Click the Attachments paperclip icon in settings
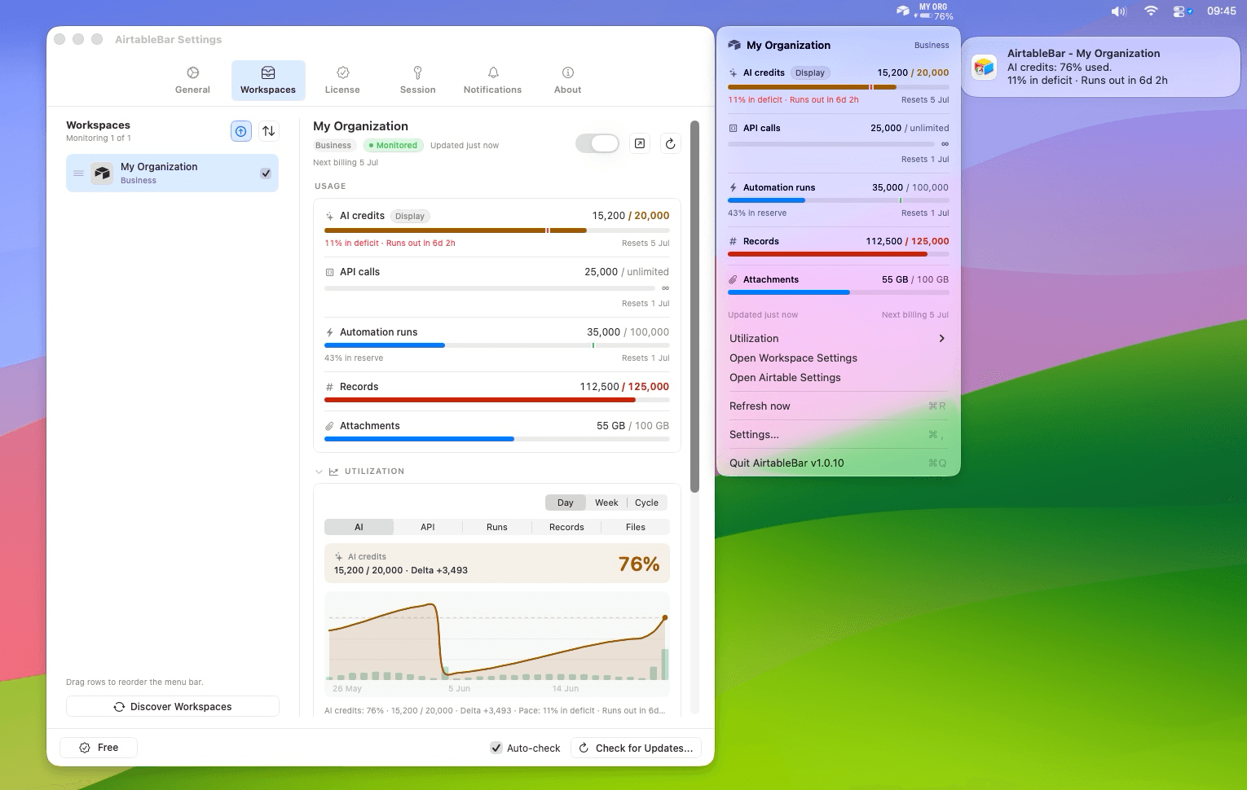Viewport: 1247px width, 790px height. point(329,426)
